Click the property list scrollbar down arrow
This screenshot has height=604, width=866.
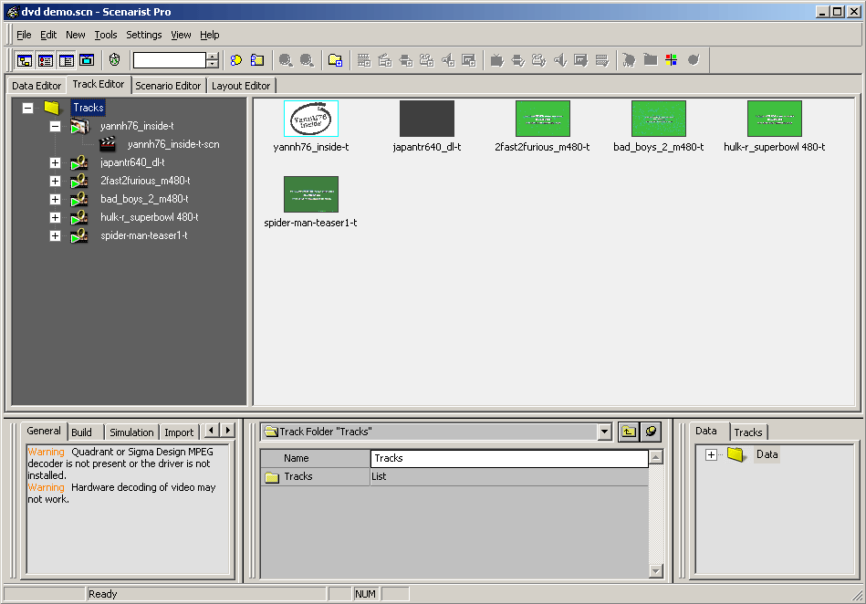point(656,571)
